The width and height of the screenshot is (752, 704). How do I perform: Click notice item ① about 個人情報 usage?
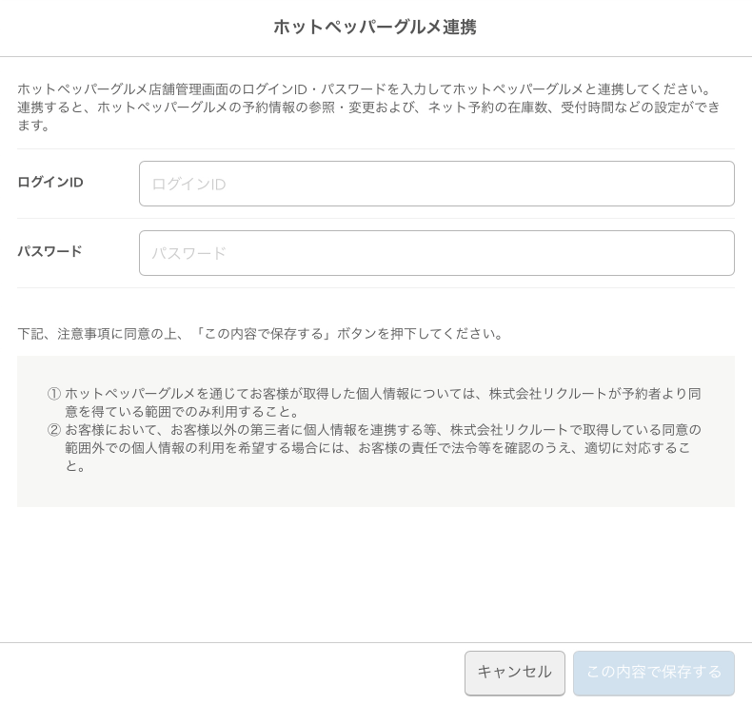pos(374,402)
